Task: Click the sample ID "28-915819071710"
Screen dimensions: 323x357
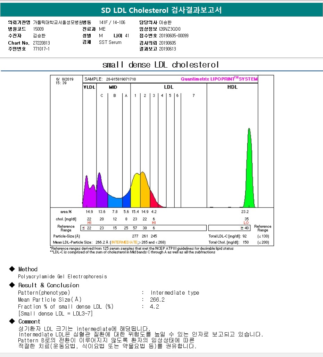Action: point(121,79)
